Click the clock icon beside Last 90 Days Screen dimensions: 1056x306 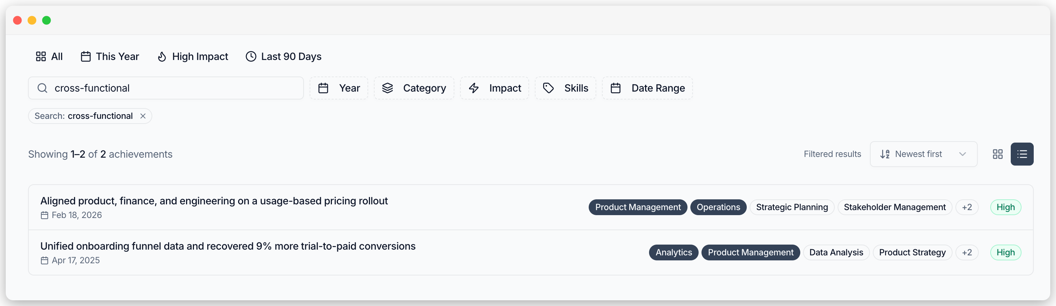tap(251, 56)
